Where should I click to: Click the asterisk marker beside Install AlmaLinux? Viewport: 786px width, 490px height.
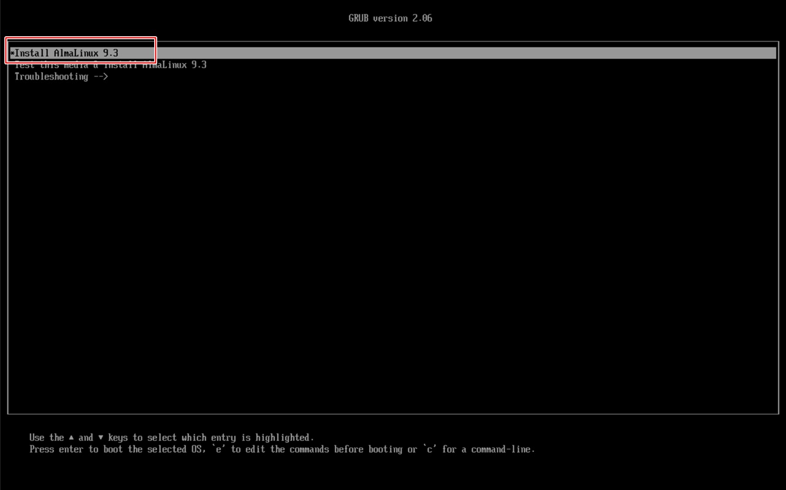coord(12,54)
